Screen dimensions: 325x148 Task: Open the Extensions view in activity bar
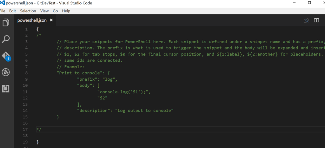pyautogui.click(x=6, y=89)
